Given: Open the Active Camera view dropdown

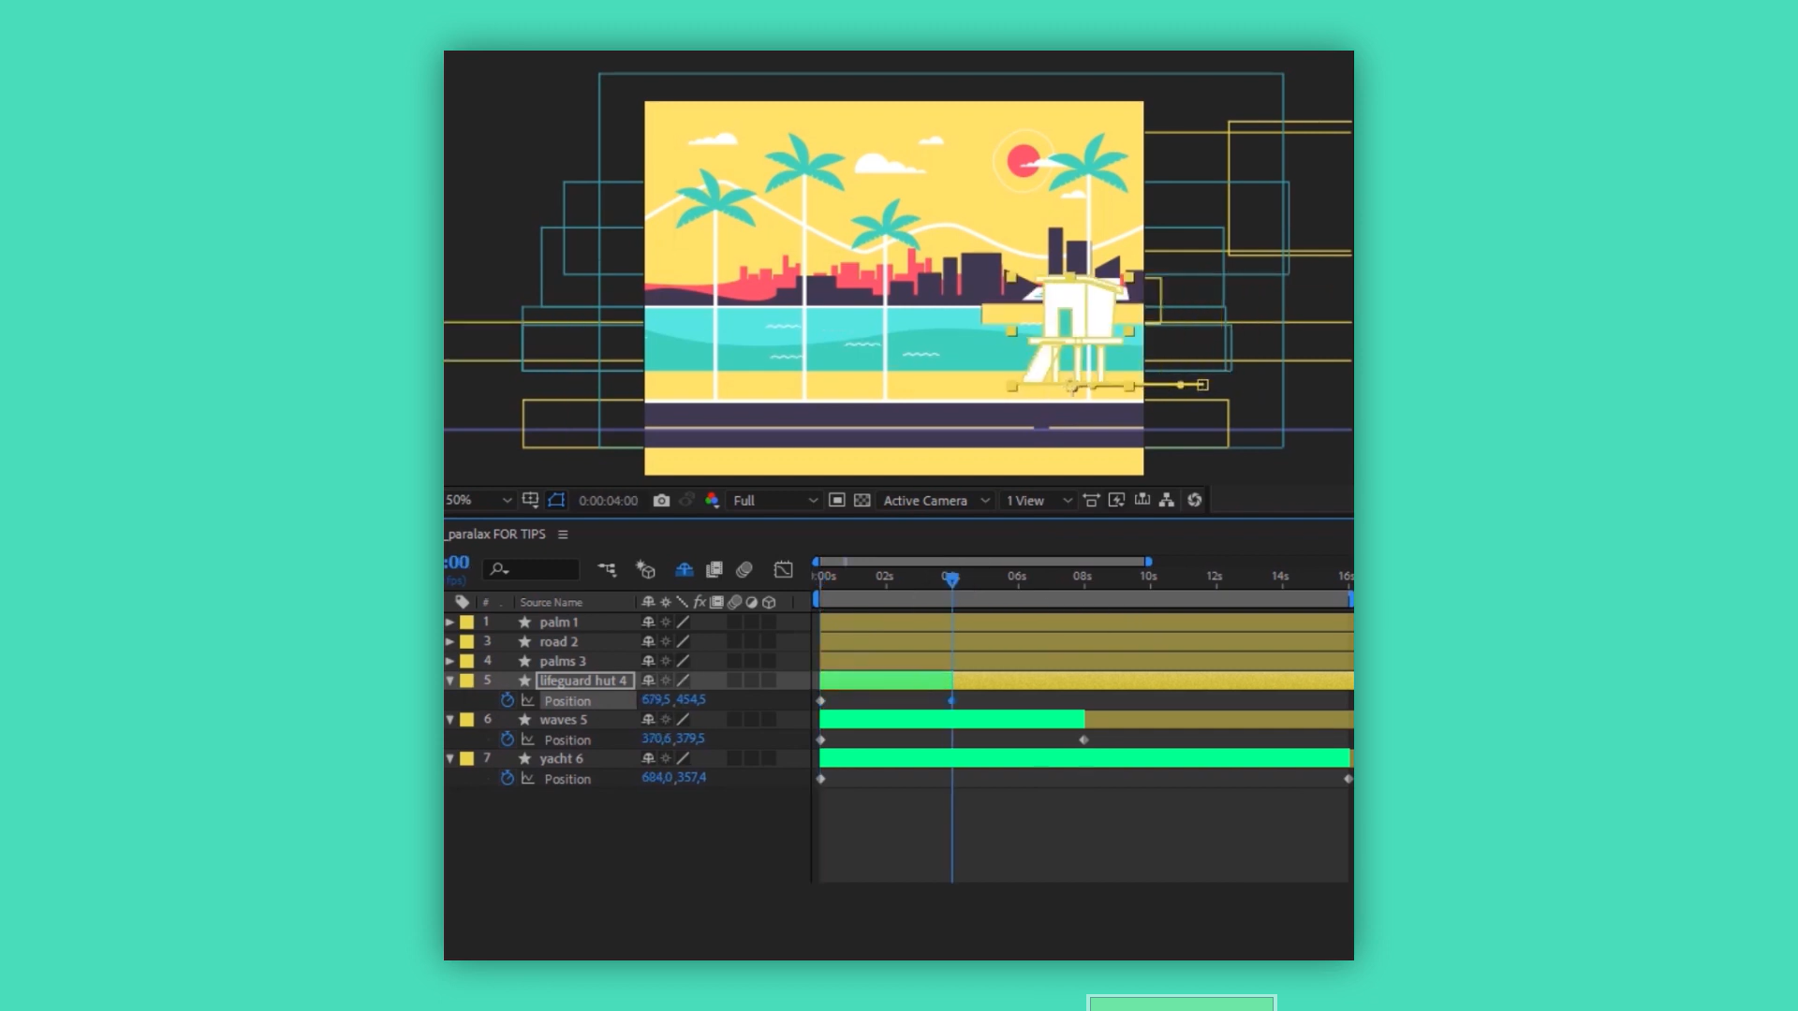Looking at the screenshot, I should pyautogui.click(x=936, y=501).
